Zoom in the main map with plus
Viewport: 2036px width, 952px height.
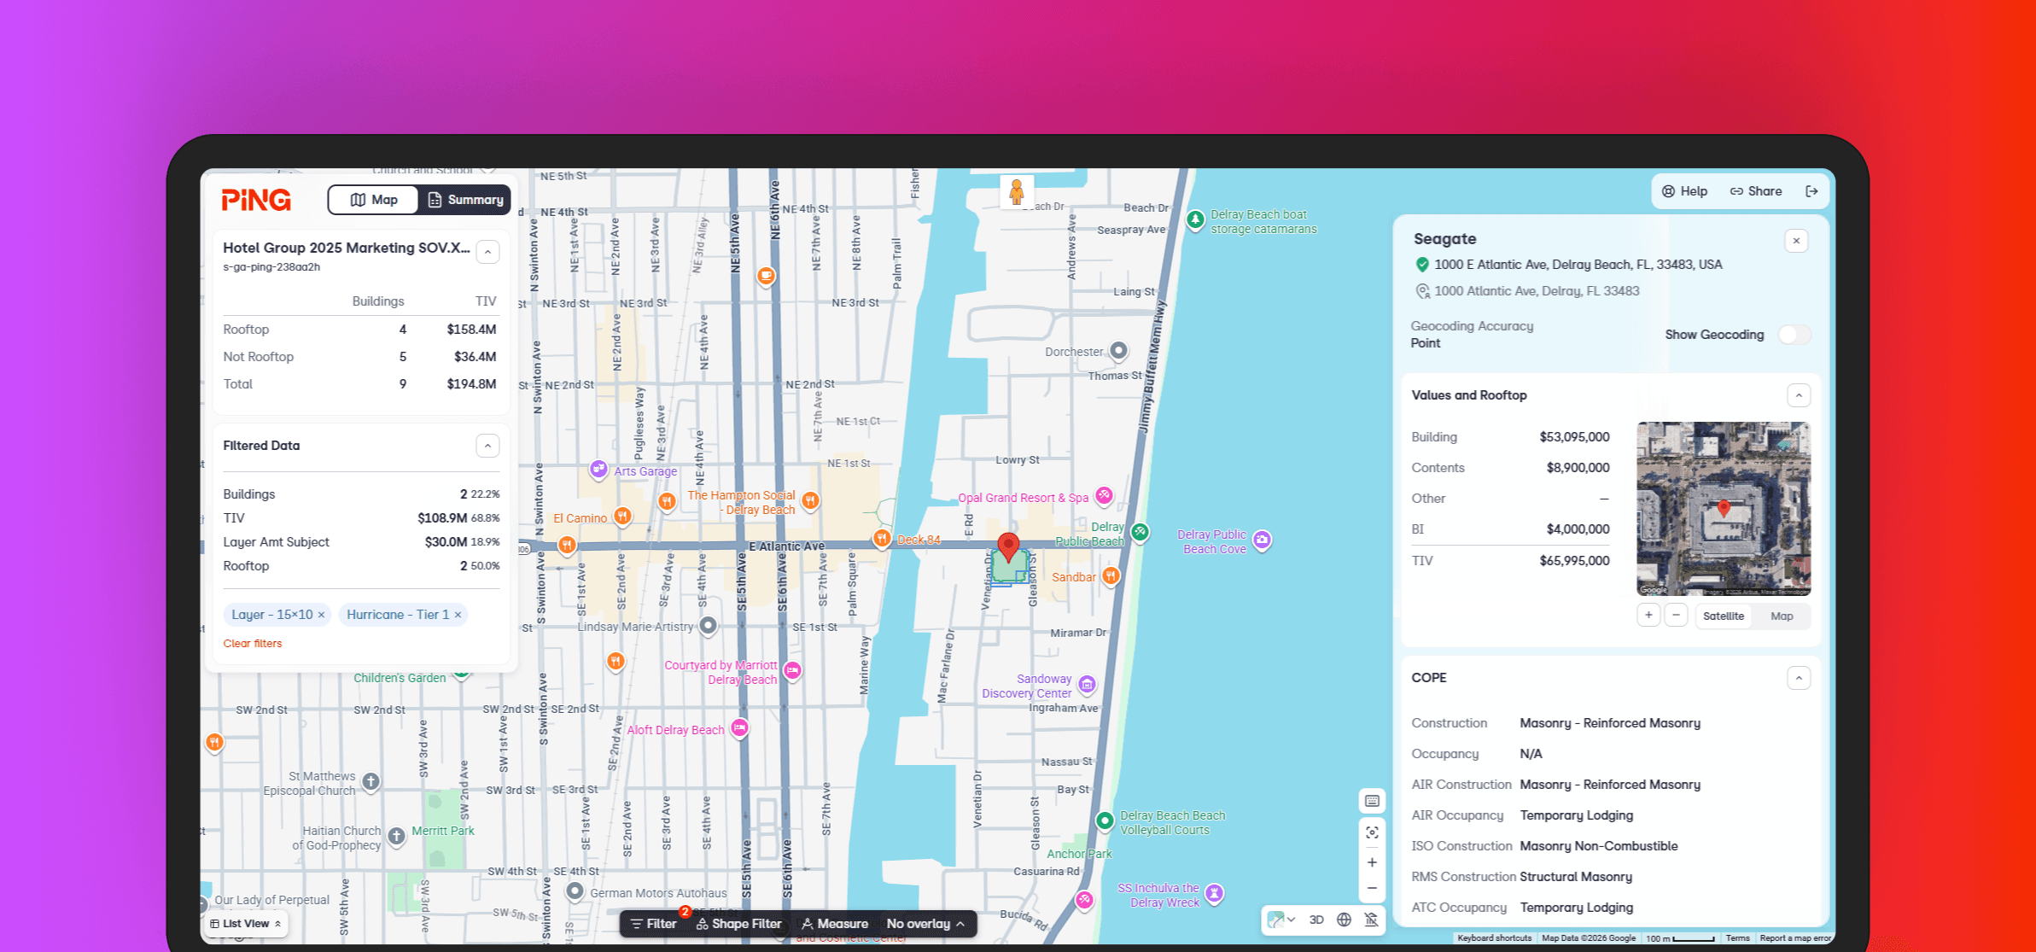1372,862
